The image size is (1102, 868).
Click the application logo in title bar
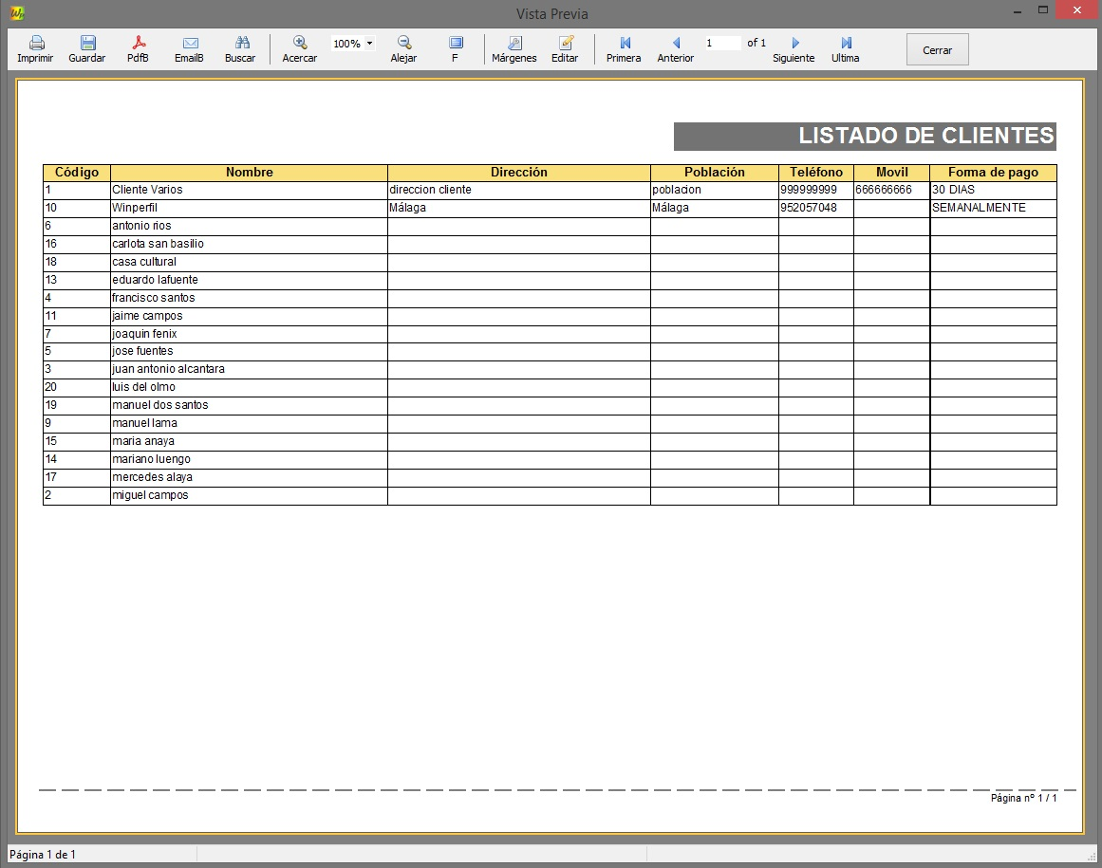point(17,12)
